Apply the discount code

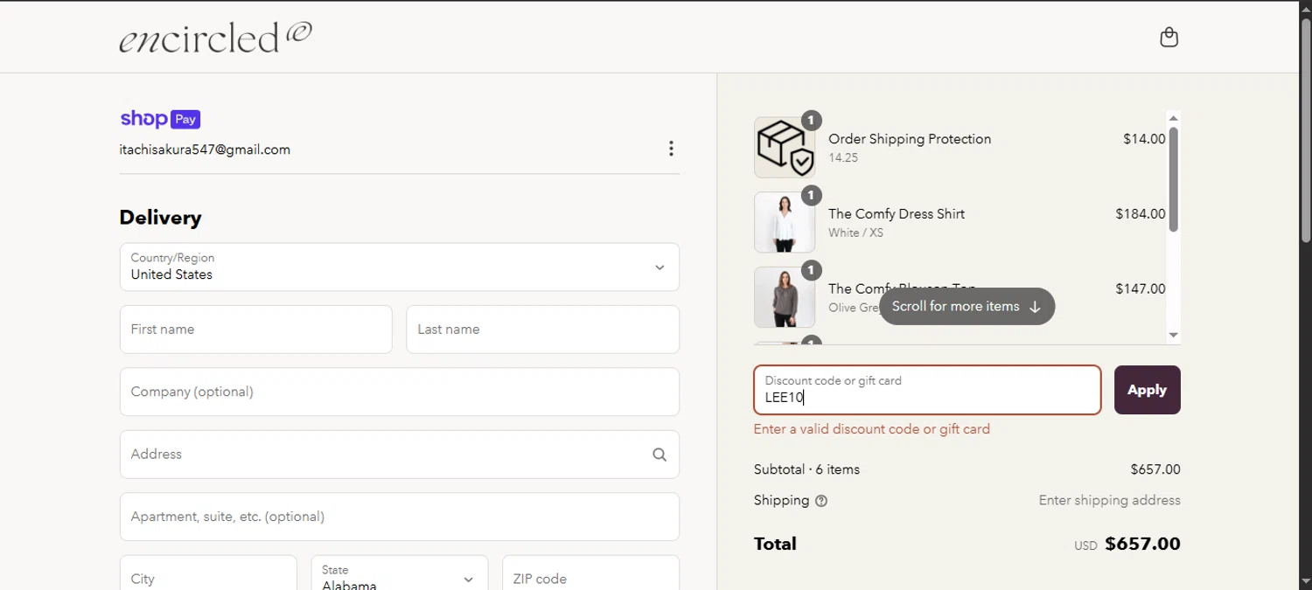coord(1148,390)
